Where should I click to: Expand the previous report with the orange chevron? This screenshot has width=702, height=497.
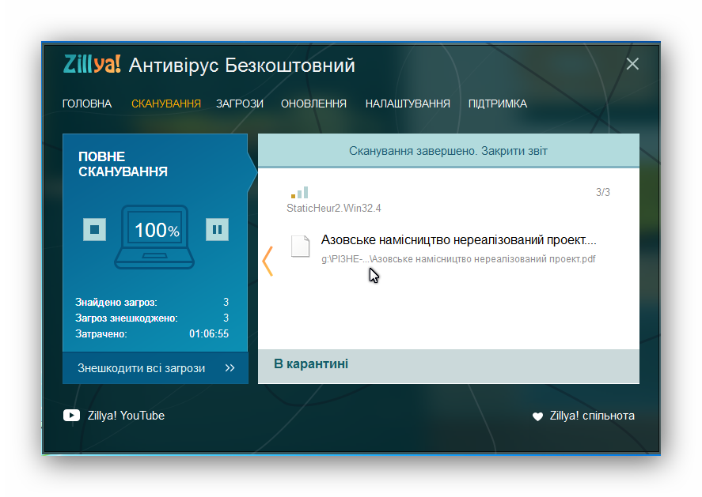click(x=268, y=261)
